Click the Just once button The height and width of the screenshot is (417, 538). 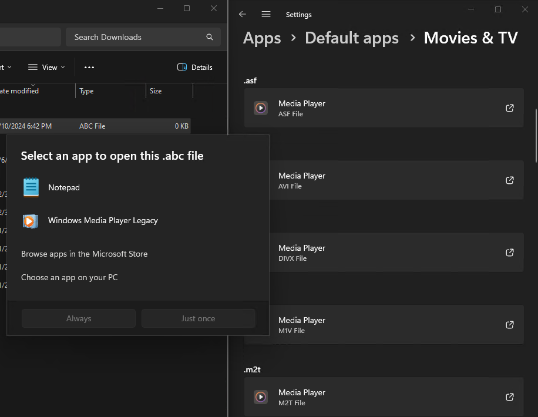[x=199, y=318]
